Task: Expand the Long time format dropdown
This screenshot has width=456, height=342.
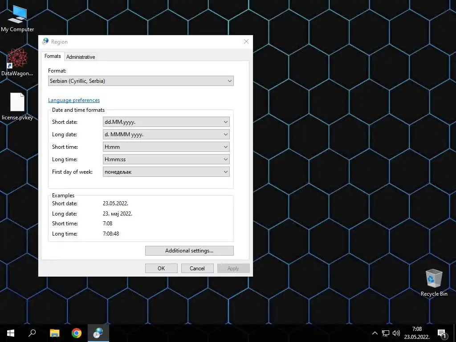Action: click(166, 159)
